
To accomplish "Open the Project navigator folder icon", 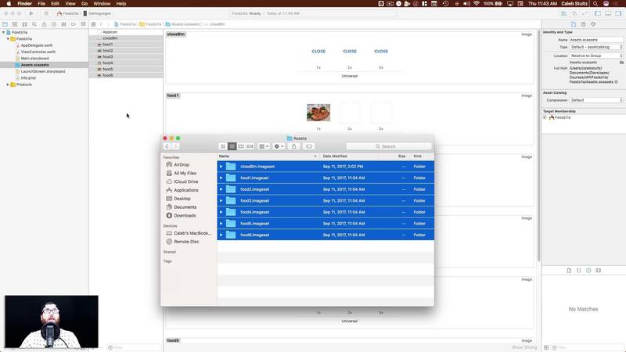I will [x=5, y=24].
